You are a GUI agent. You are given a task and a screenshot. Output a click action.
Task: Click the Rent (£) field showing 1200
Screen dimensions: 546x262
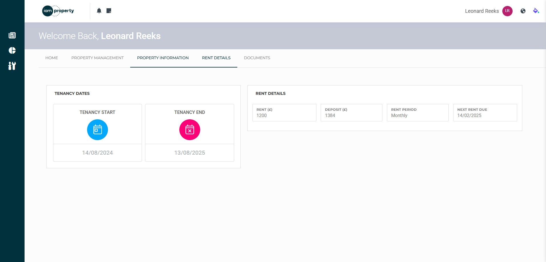(x=284, y=112)
